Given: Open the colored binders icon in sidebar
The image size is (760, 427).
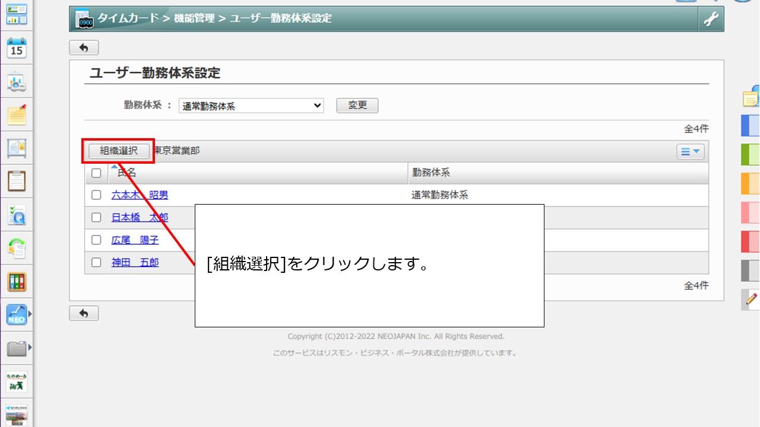Looking at the screenshot, I should pos(17,282).
